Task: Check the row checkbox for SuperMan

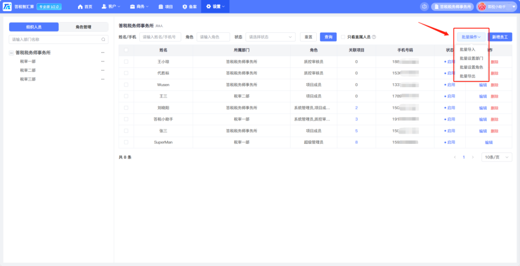Action: pyautogui.click(x=126, y=142)
